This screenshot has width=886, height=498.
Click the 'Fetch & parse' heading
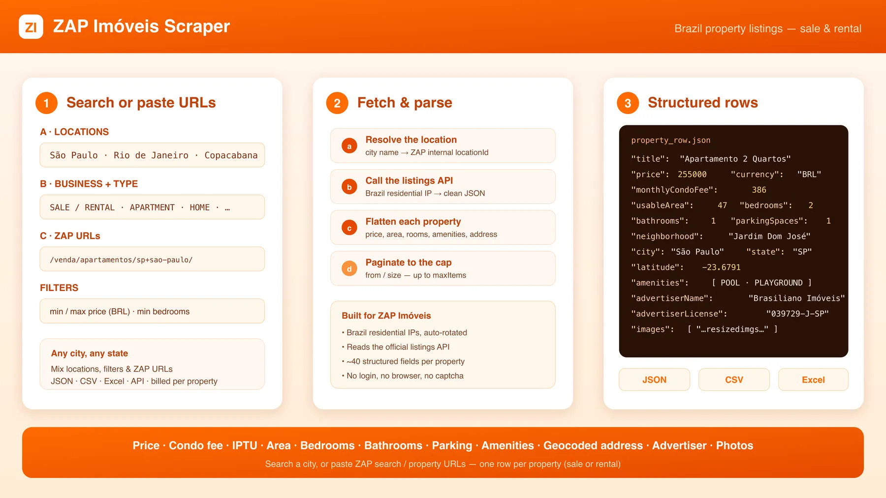tap(405, 103)
